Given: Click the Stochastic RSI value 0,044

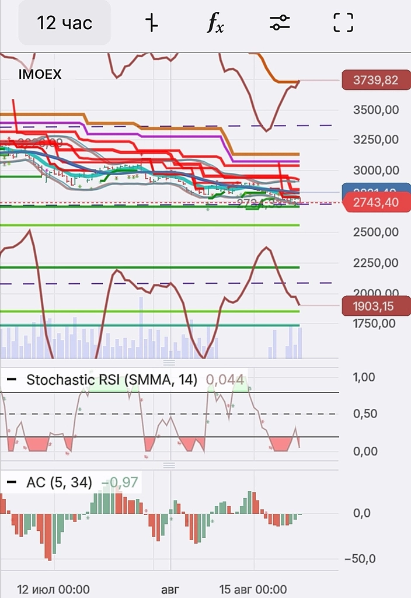Looking at the screenshot, I should click(x=225, y=380).
